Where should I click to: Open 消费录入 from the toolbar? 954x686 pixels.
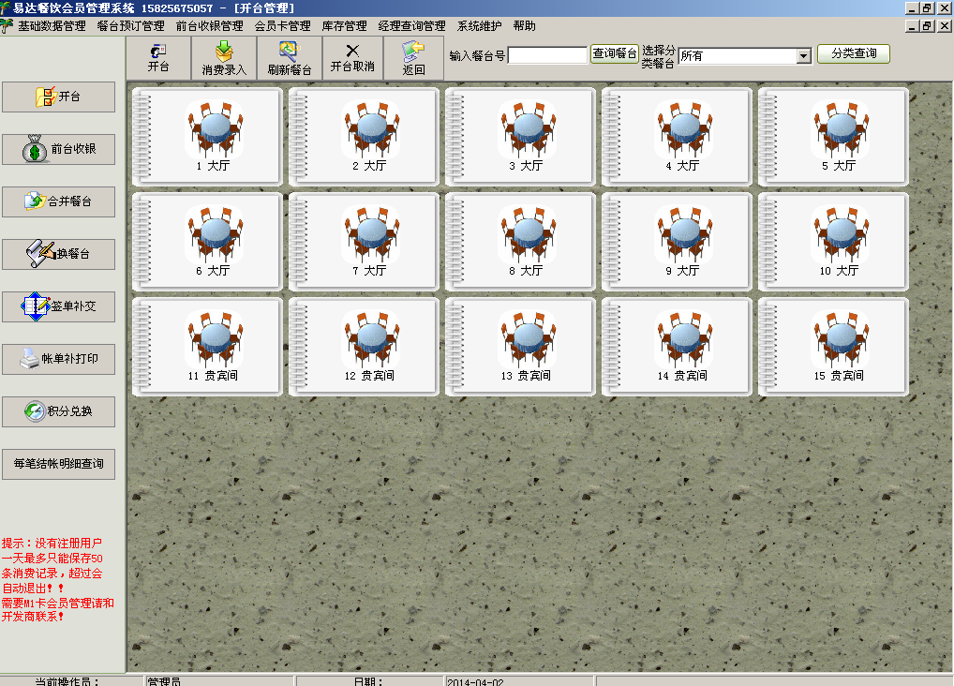pyautogui.click(x=224, y=57)
